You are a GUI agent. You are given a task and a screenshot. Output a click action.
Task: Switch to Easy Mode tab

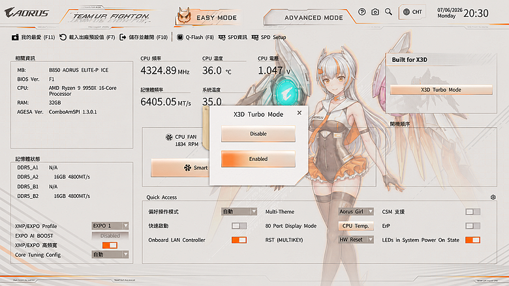208,18
